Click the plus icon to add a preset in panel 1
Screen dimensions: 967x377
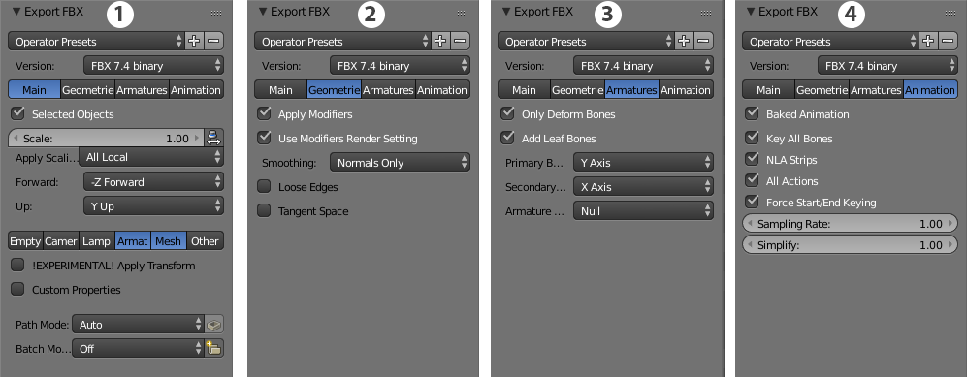(x=194, y=42)
